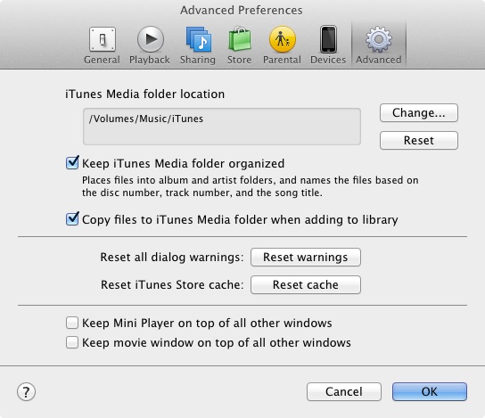The height and width of the screenshot is (418, 485).
Task: Cancel the preferences dialog
Action: pyautogui.click(x=344, y=392)
